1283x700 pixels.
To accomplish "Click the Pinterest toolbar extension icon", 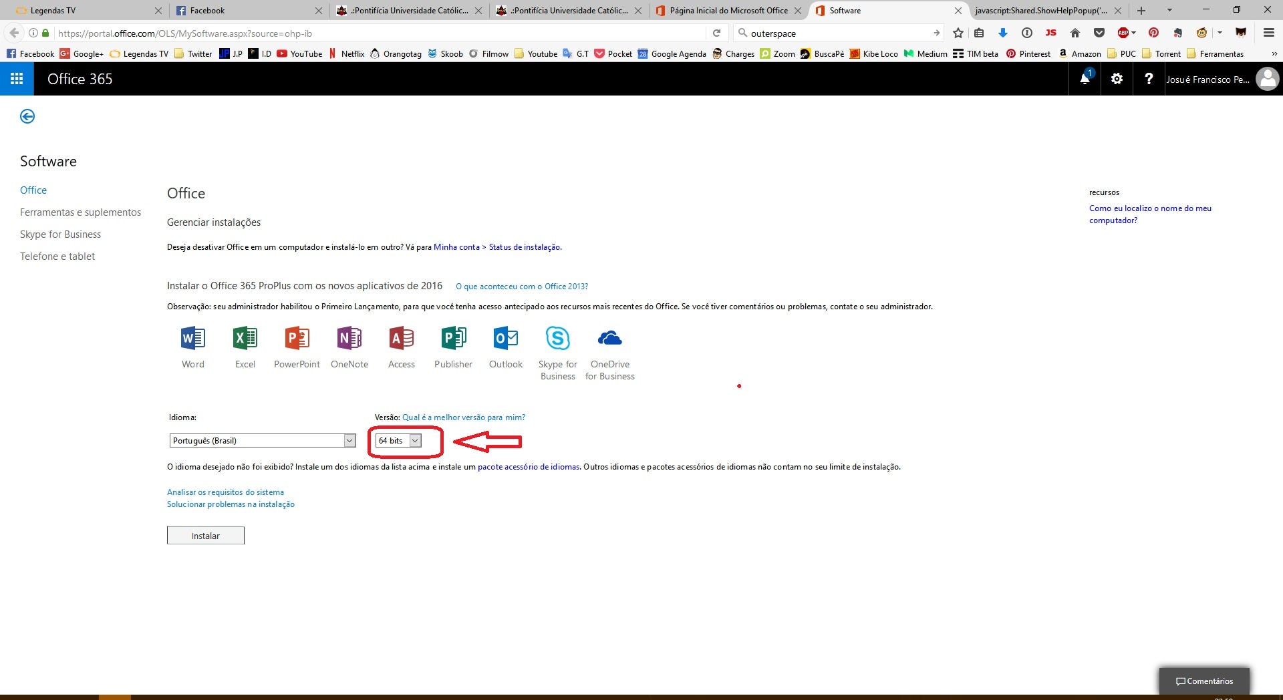I will click(x=1153, y=33).
